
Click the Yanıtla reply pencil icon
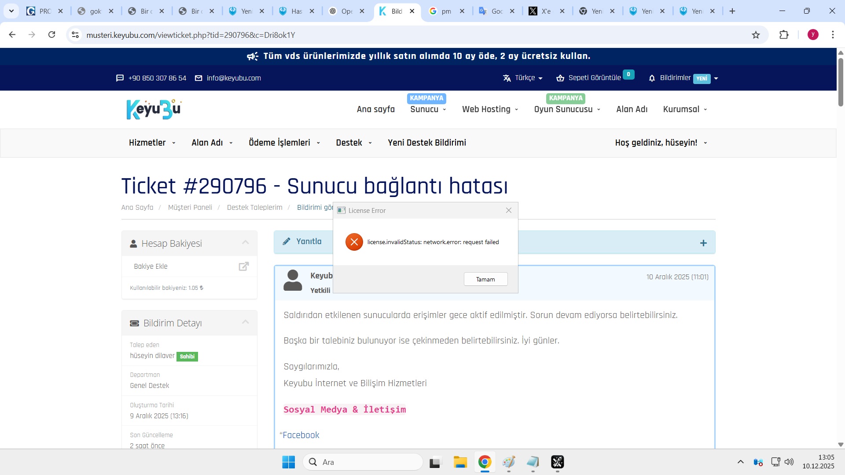(287, 241)
